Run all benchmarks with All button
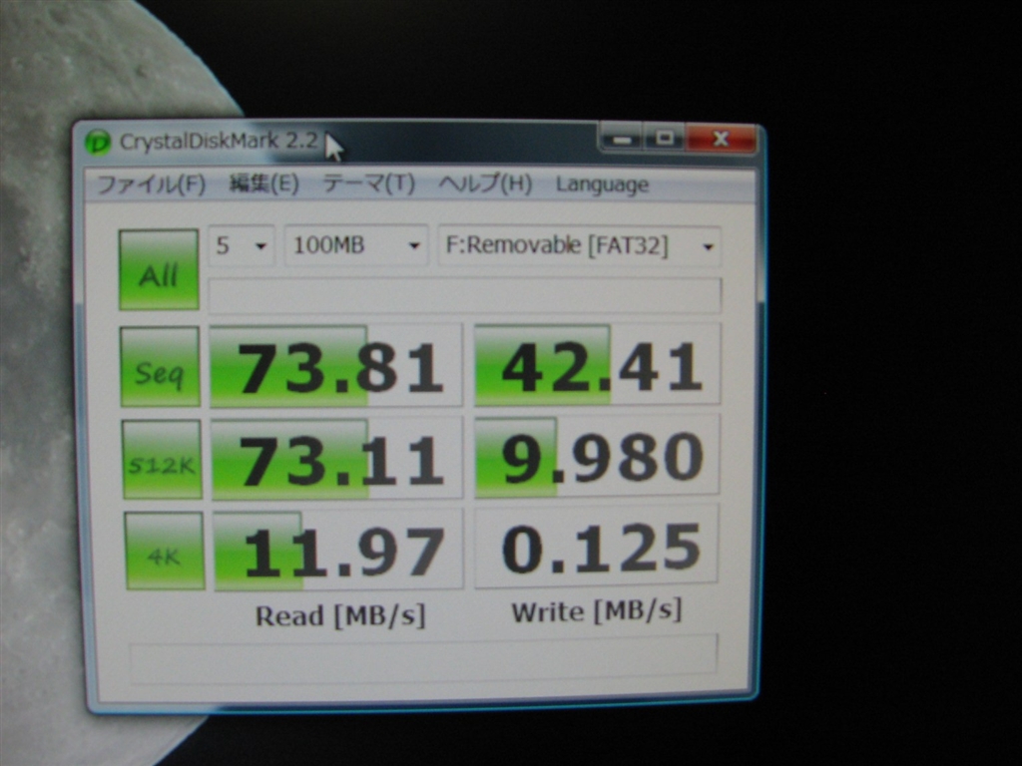 tap(159, 269)
